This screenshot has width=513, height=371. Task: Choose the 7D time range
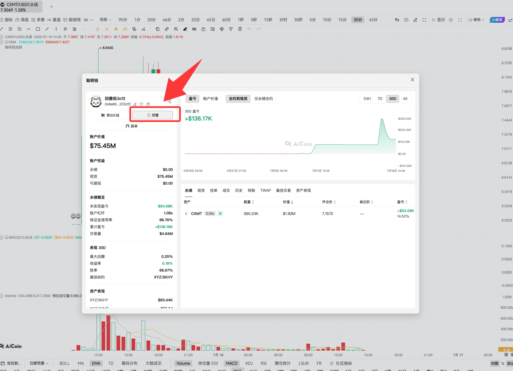pyautogui.click(x=380, y=99)
